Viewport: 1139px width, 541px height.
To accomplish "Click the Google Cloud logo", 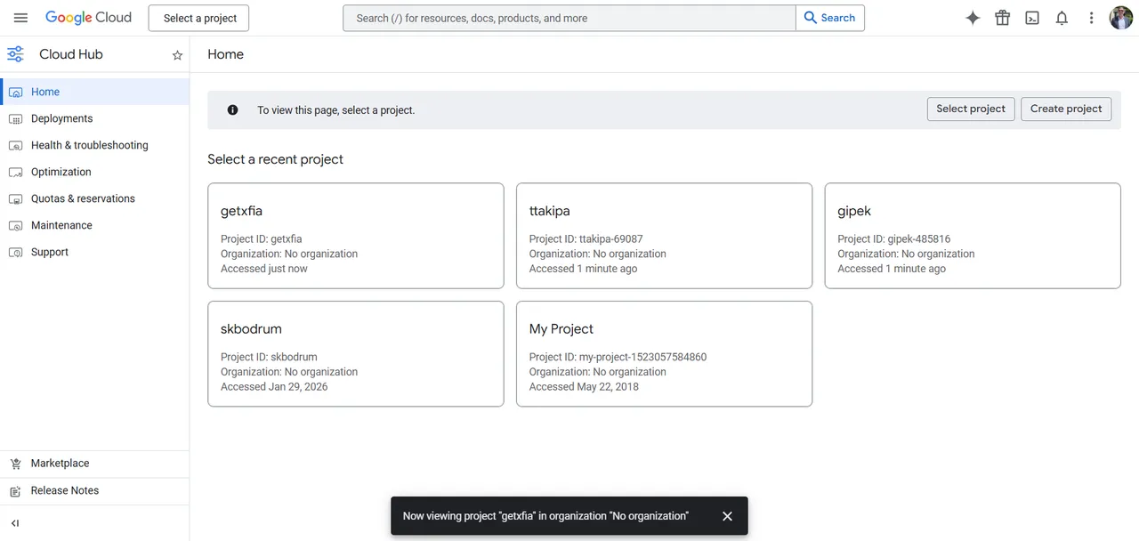I will coord(88,18).
